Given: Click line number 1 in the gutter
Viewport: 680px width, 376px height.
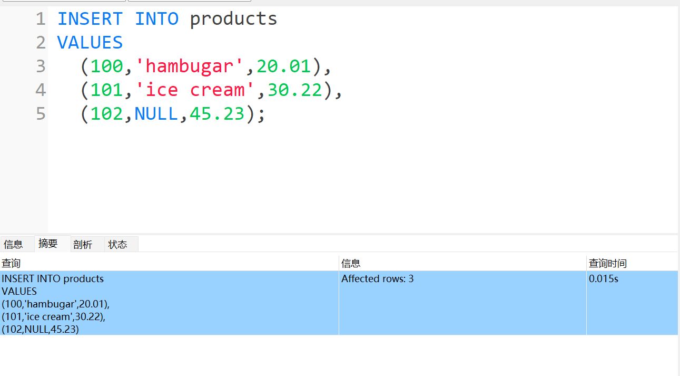Looking at the screenshot, I should (41, 19).
